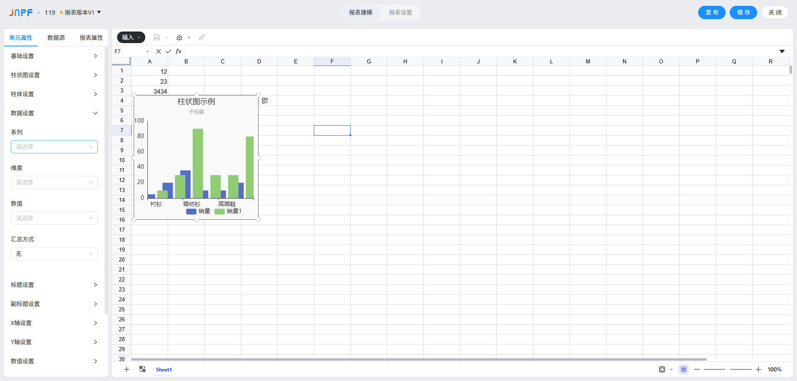
Task: Switch to the 数据源 tab
Action: [56, 38]
